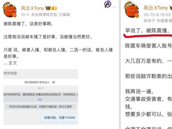Tap the orange verified V badge on left avatar
172x129 pixels.
pos(15,15)
